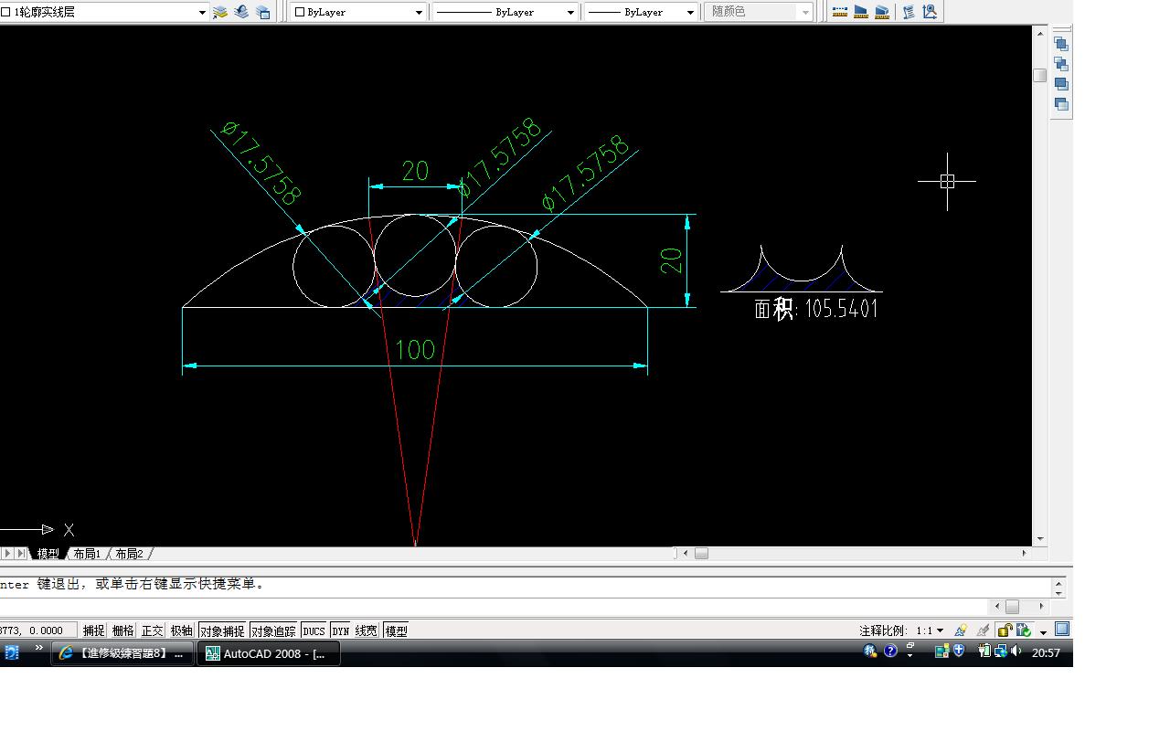Open the 注释比例 1:1 scale dropdown
The width and height of the screenshot is (1170, 731).
coord(931,630)
